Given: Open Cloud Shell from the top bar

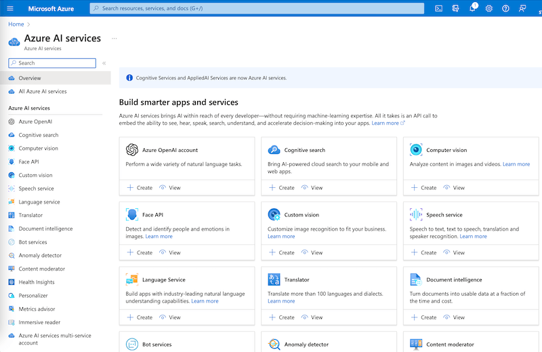Looking at the screenshot, I should click(x=439, y=8).
